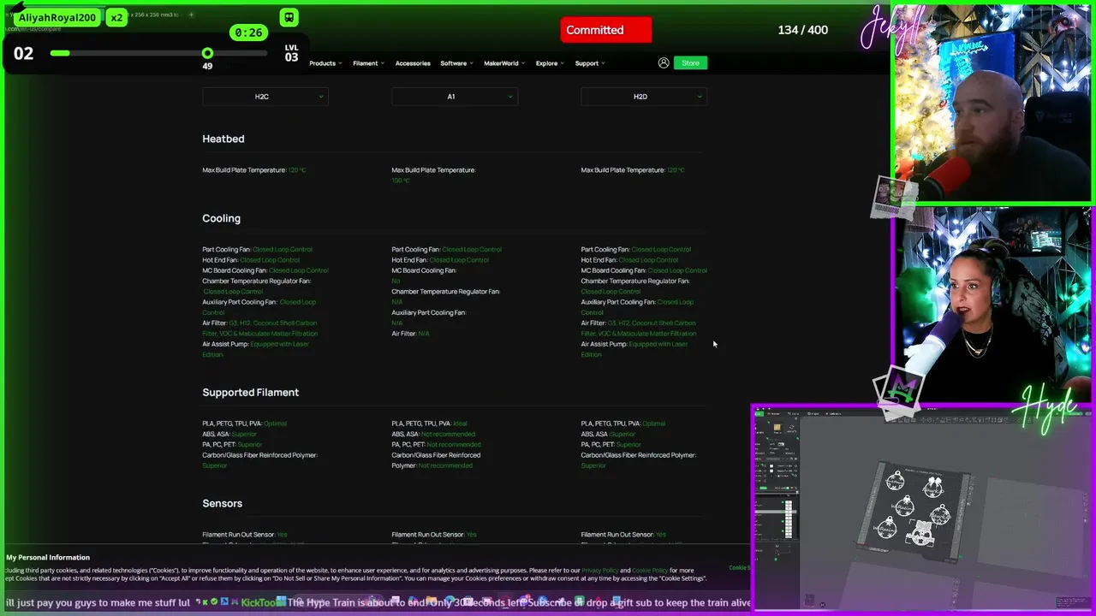The height and width of the screenshot is (616, 1096).
Task: Expand the Explore menu
Action: point(550,63)
